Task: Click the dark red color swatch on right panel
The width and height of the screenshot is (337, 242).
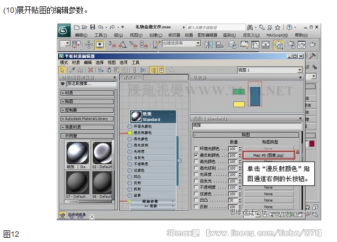Action: coord(311,143)
